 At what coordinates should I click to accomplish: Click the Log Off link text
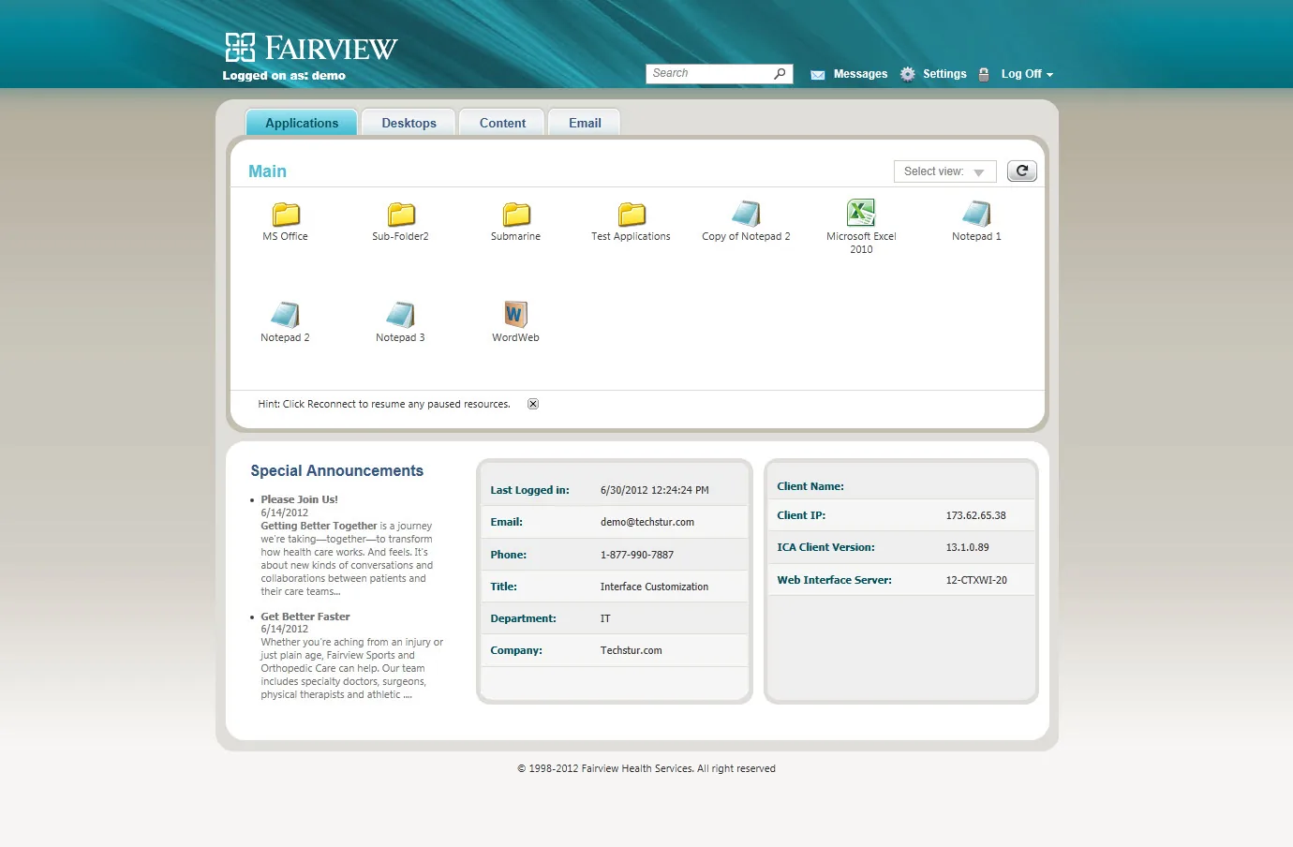1021,74
